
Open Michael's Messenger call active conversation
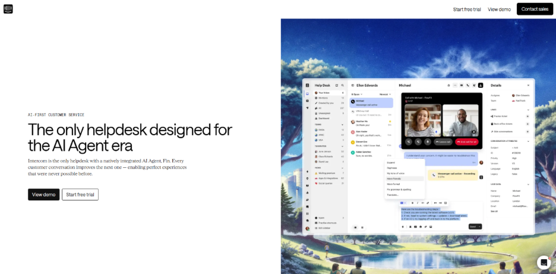pos(371,103)
